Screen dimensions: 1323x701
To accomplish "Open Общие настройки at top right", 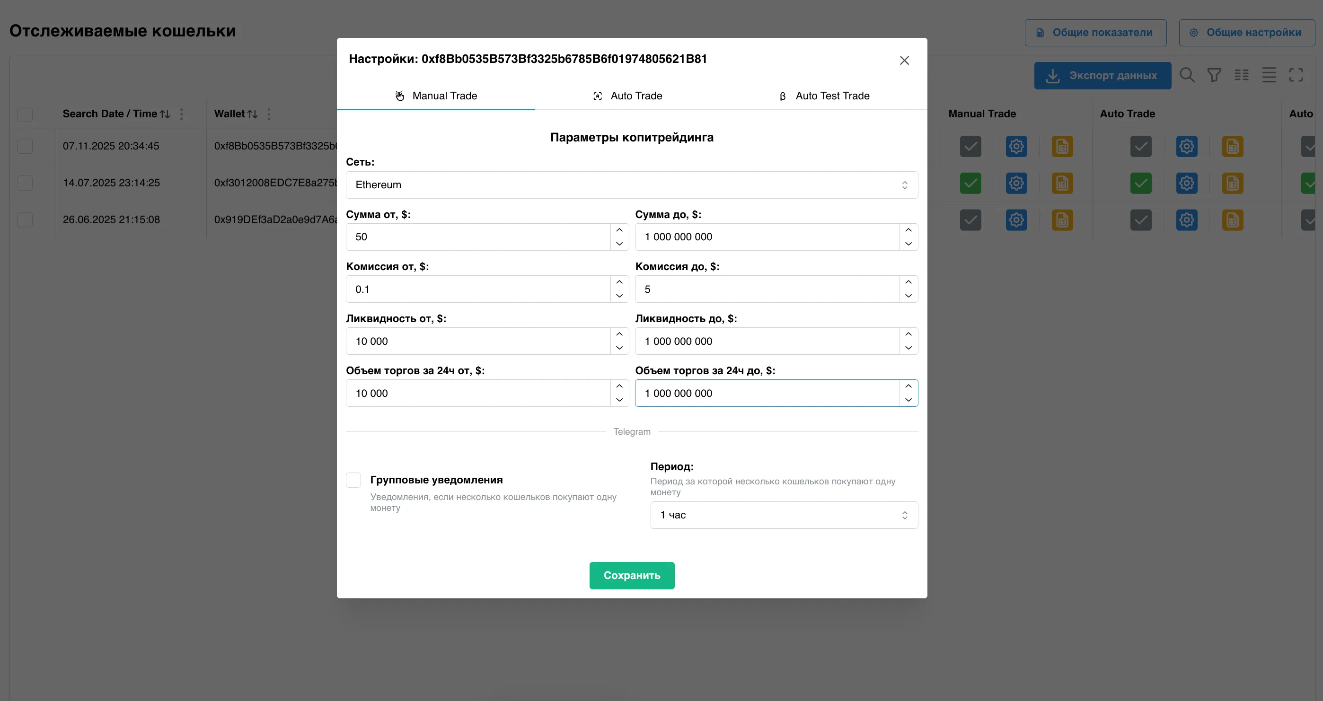I will point(1247,32).
